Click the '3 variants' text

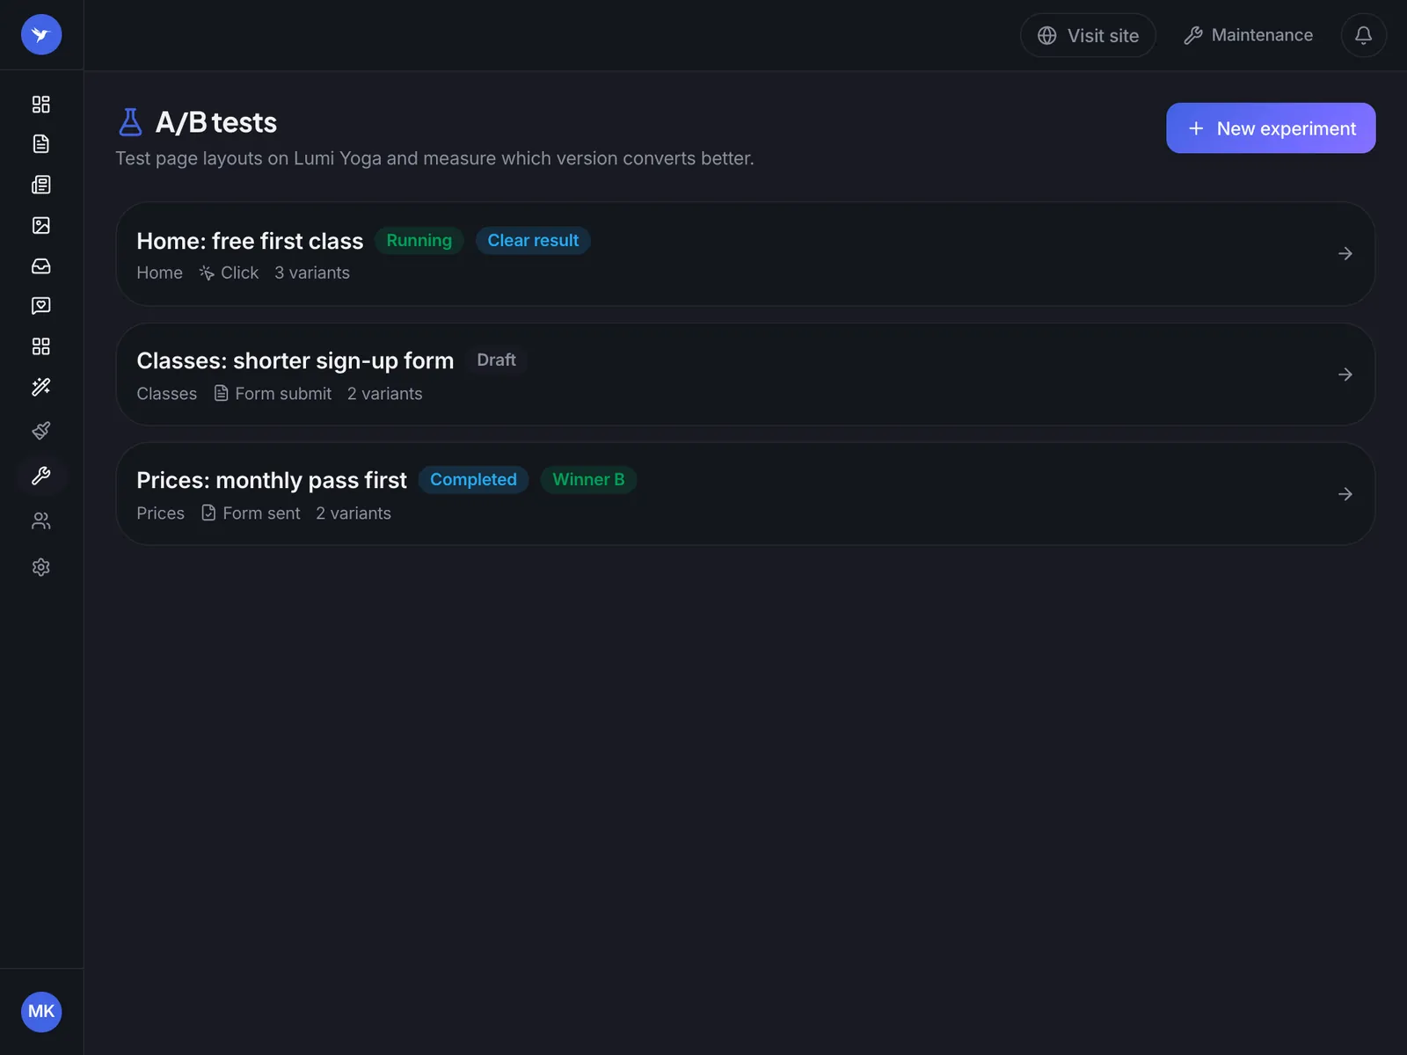tap(312, 273)
